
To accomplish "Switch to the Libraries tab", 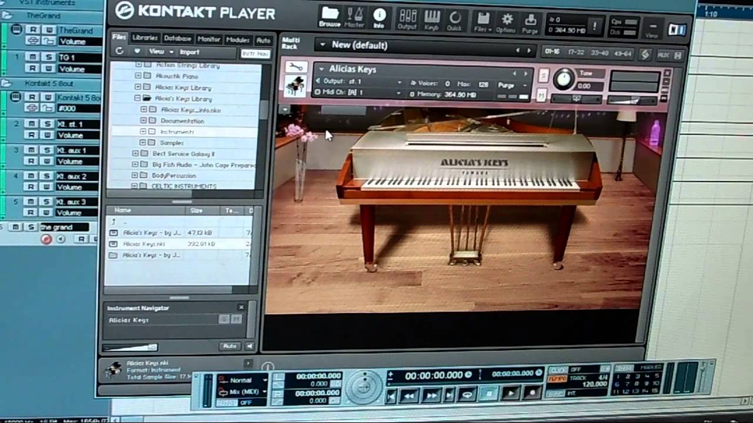I will (145, 38).
